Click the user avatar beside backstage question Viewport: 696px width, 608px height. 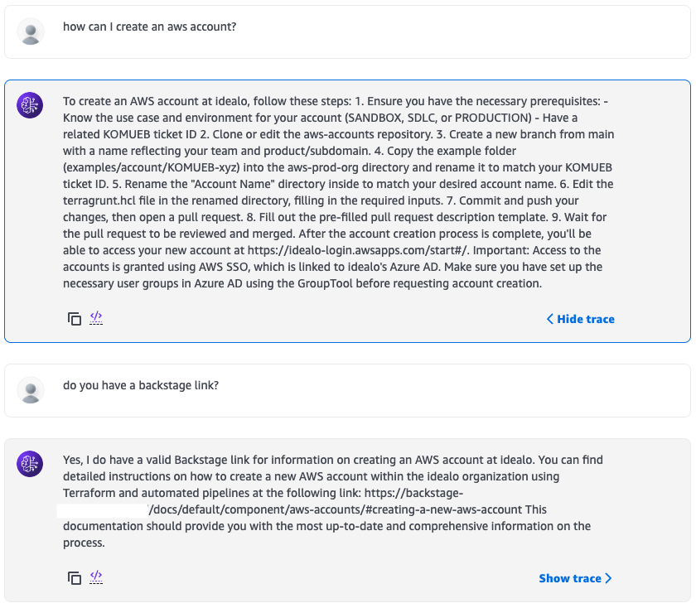(x=31, y=390)
